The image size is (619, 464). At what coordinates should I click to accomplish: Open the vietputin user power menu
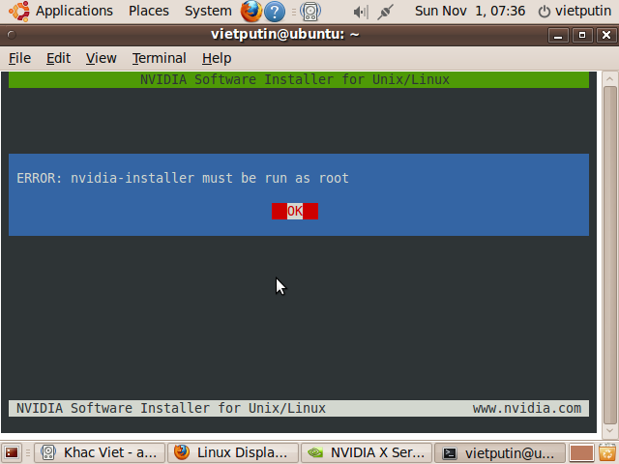pyautogui.click(x=575, y=11)
